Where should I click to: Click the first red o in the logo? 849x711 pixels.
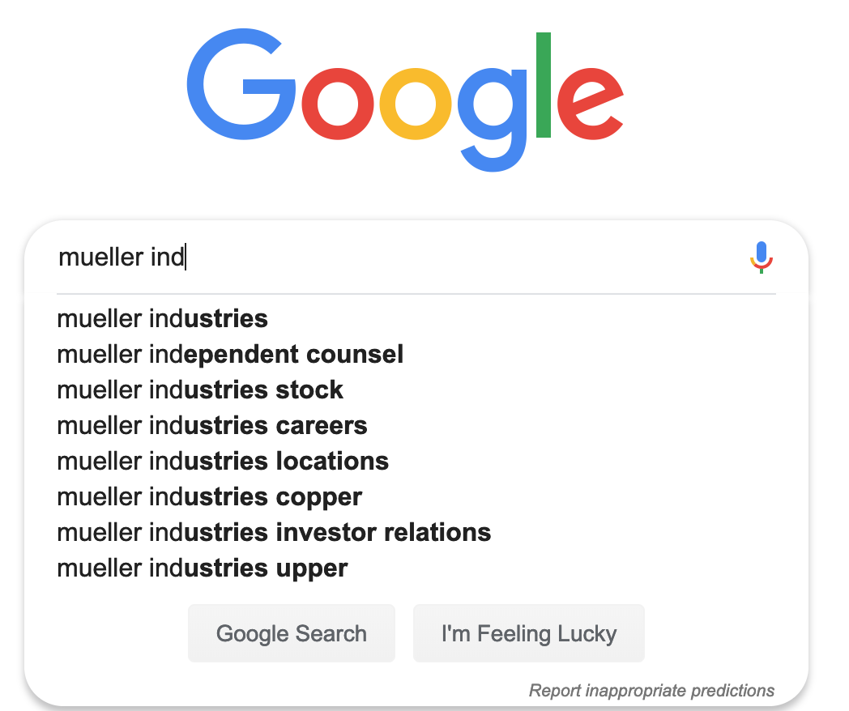pyautogui.click(x=337, y=104)
